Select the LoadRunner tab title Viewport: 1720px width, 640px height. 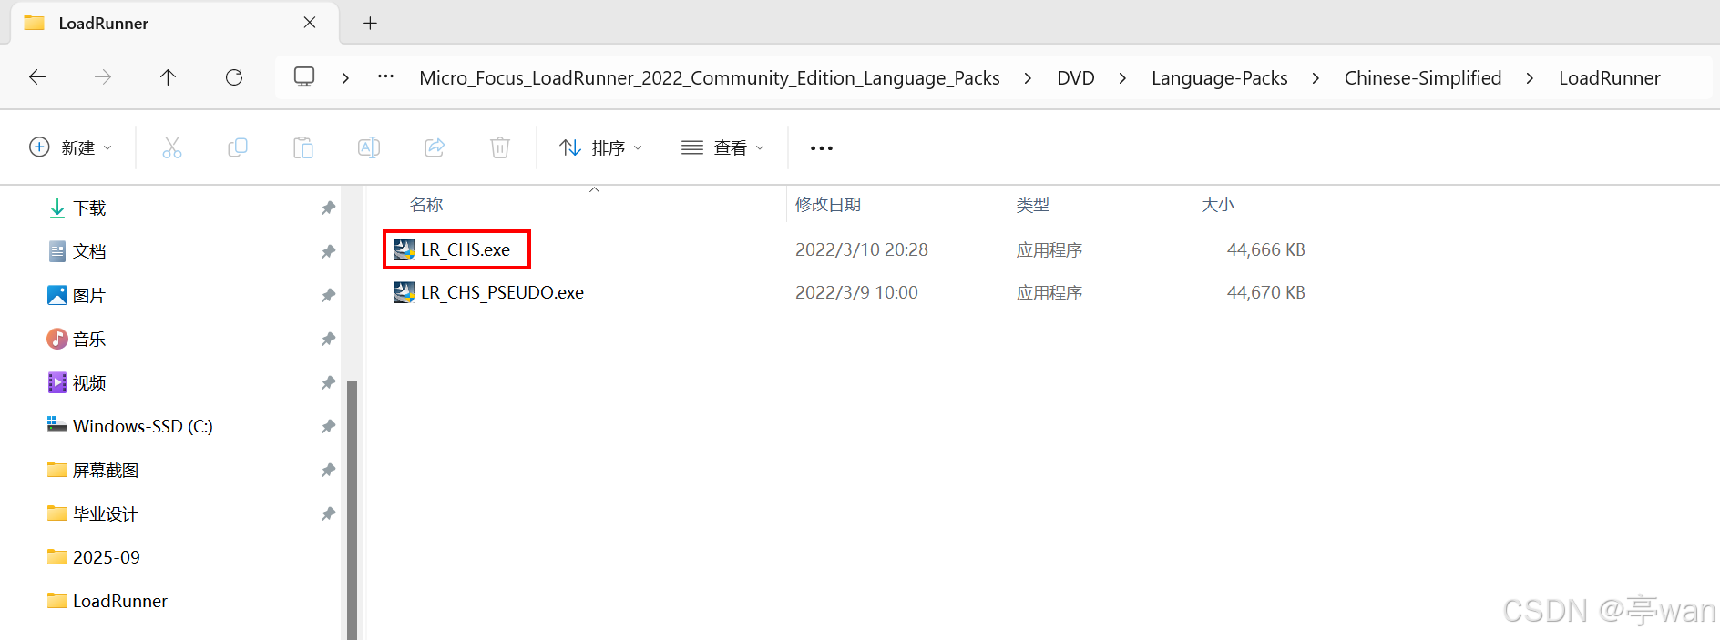(104, 24)
